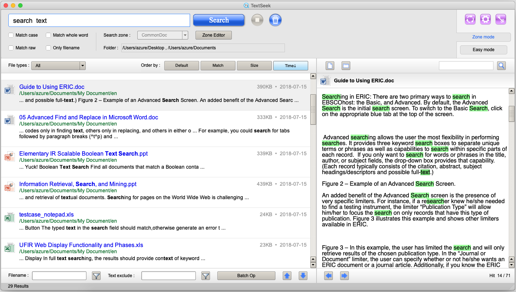Switch to Easy mode
Screen dimensions: 516x292
coord(483,50)
